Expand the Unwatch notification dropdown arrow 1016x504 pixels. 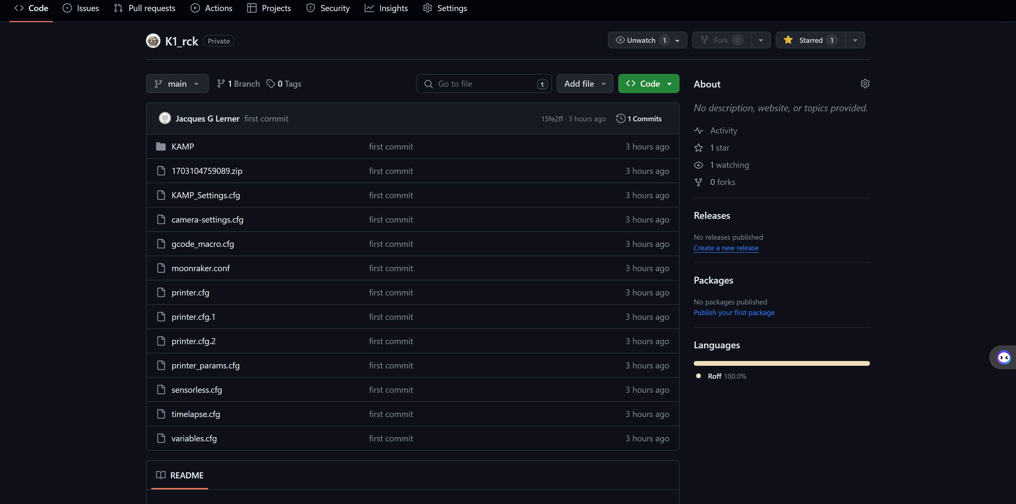tap(678, 40)
